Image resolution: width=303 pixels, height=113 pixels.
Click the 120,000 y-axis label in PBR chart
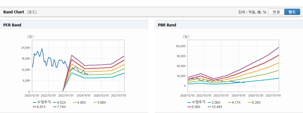[x=180, y=46]
